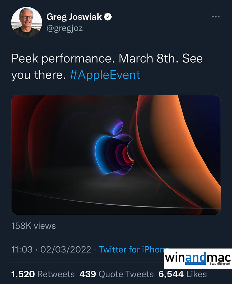
Task: Show the 1,520 Retweets list
Action: [x=43, y=274]
